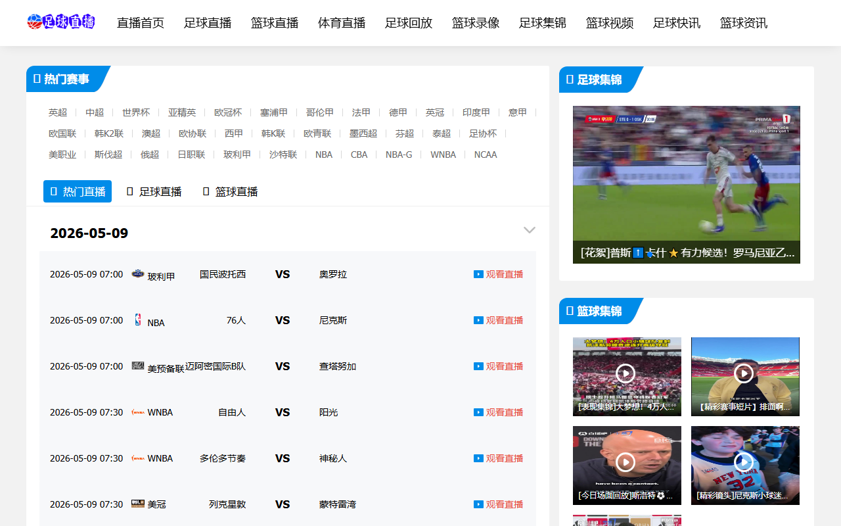Click play icon in 多伦多节奏 row
This screenshot has width=841, height=526.
click(478, 458)
